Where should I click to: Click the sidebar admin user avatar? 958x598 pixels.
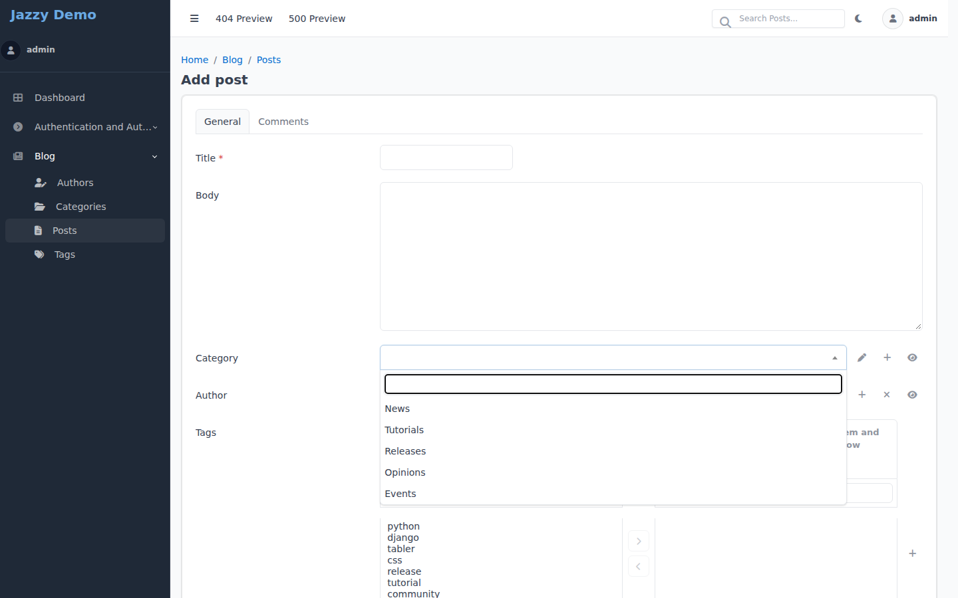tap(11, 50)
